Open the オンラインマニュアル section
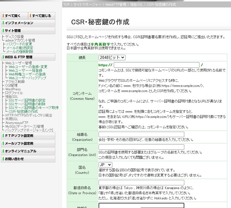The width and height of the screenshot is (231, 208). pos(28,151)
